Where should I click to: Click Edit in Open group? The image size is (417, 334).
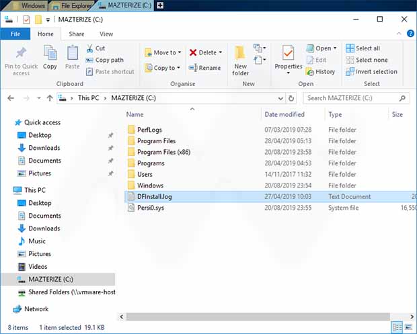coord(316,60)
